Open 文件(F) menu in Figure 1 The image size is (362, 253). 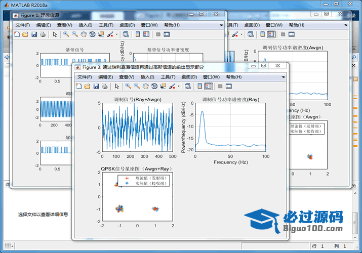coord(23,25)
